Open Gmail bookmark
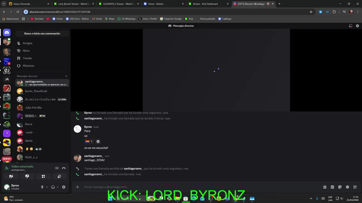The height and width of the screenshot is (203, 362). click(x=96, y=19)
